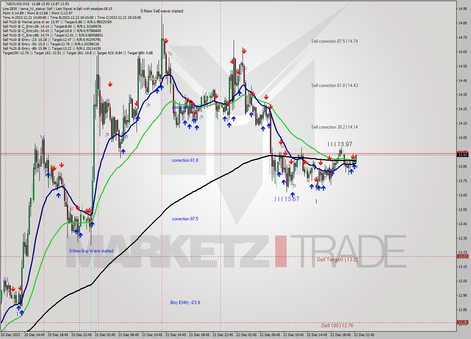The width and height of the screenshot is (471, 339).
Task: Select the '0 New Sell wave started' label
Action: [x=162, y=11]
